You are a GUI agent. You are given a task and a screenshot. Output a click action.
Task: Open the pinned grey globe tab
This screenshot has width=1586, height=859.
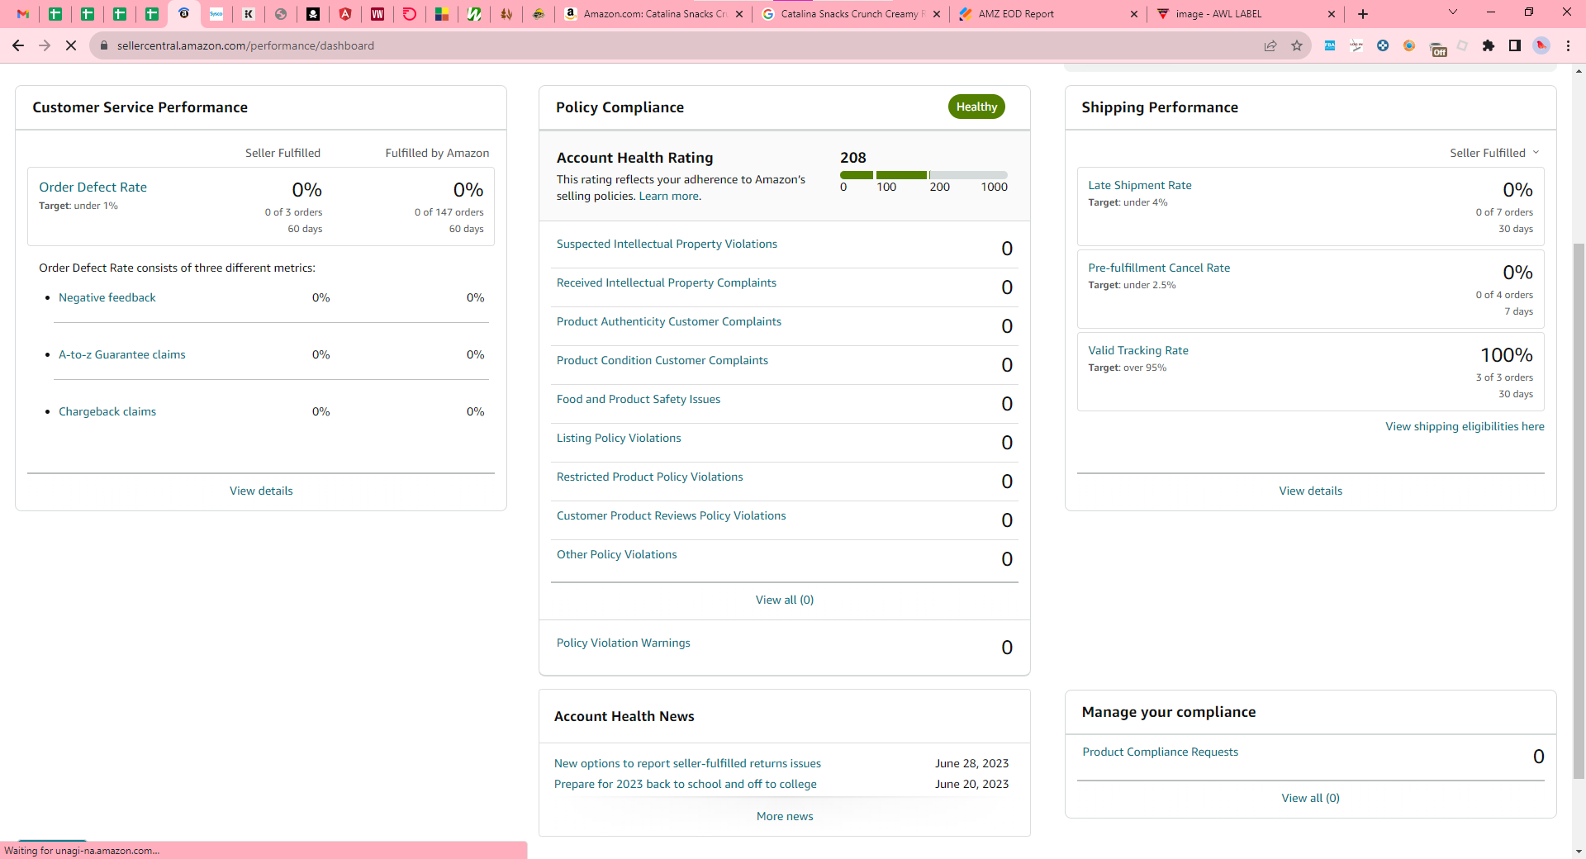pos(281,14)
